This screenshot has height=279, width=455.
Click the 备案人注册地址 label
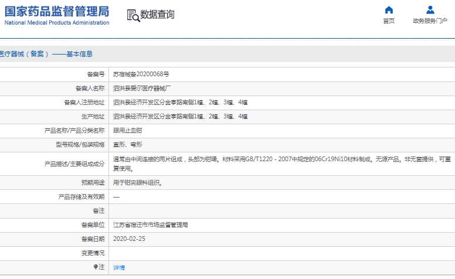click(x=84, y=103)
